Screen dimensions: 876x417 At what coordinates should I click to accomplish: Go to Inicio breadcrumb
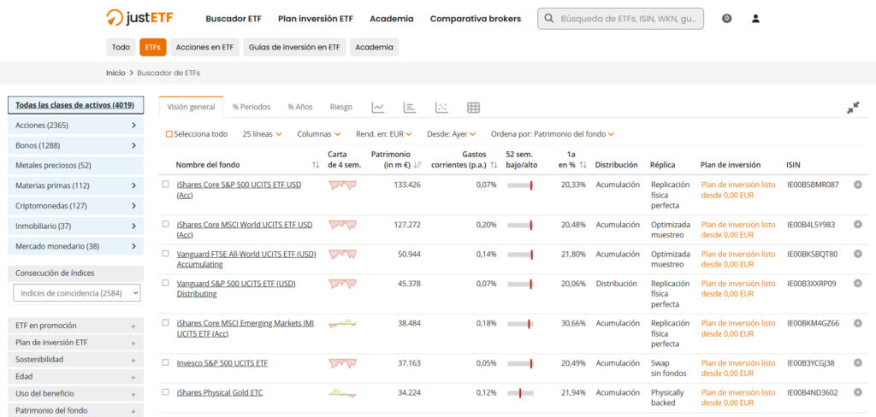coord(115,73)
